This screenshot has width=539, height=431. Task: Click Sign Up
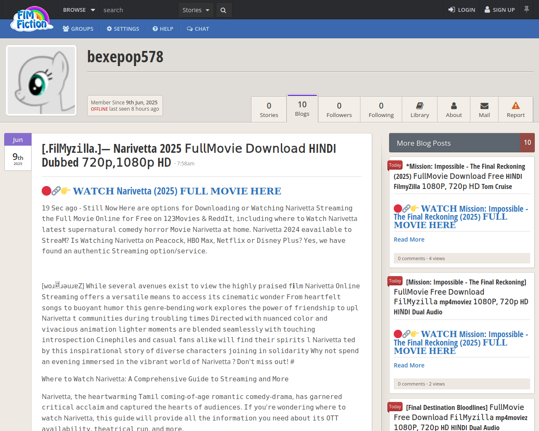[499, 10]
